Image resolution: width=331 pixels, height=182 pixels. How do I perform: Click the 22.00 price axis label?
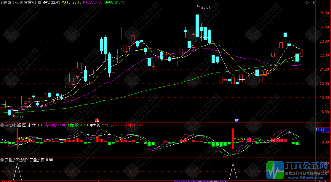(x=325, y=55)
